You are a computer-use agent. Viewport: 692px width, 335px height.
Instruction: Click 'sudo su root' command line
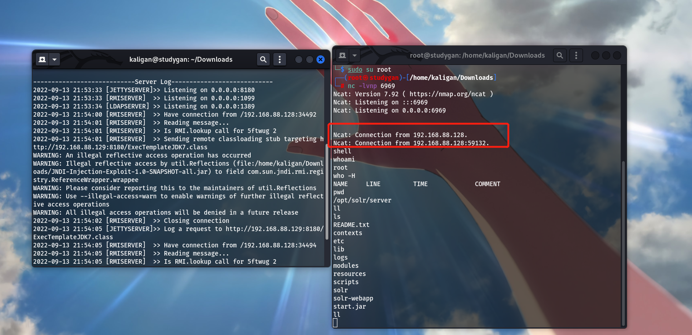(369, 69)
